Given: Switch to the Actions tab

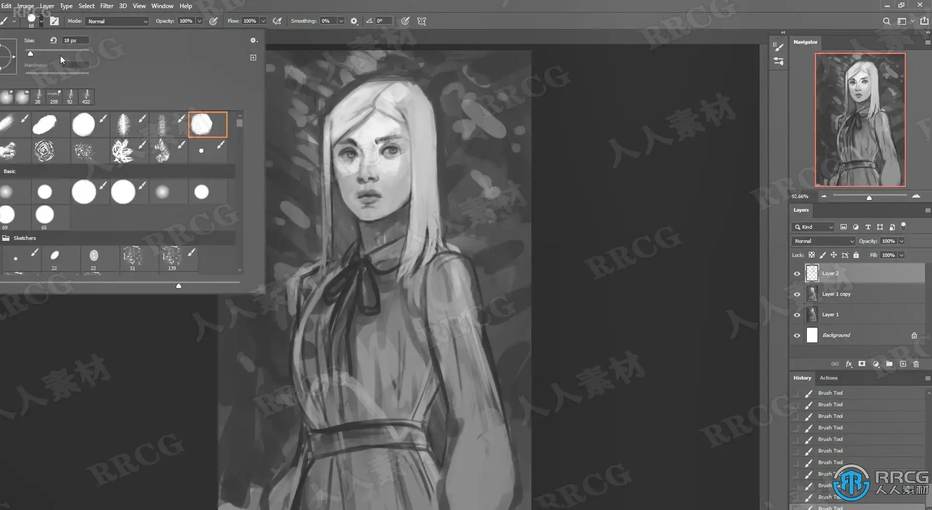Looking at the screenshot, I should point(828,378).
